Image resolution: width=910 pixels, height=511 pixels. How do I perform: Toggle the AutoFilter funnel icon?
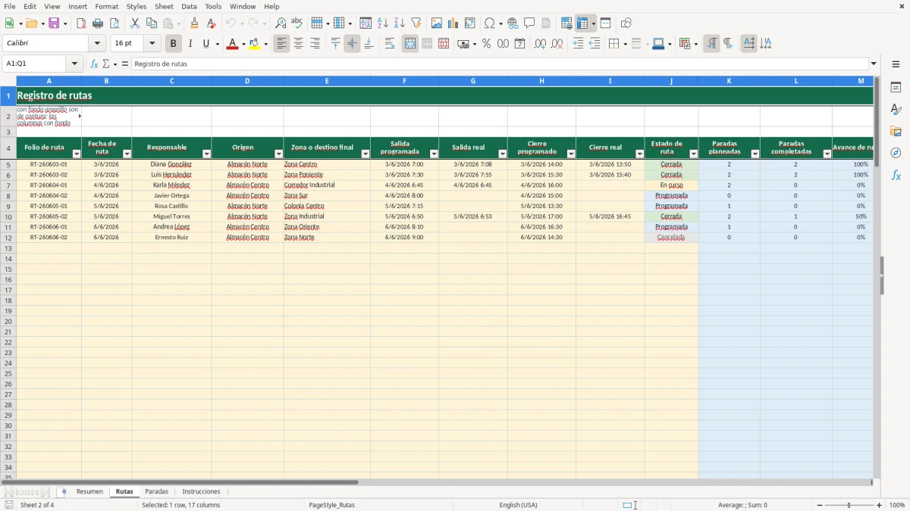coord(416,23)
